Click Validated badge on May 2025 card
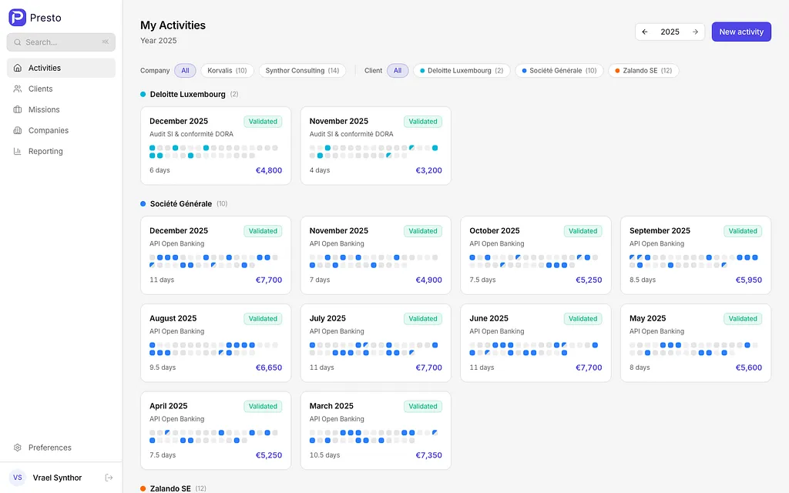The image size is (789, 493). tap(743, 318)
